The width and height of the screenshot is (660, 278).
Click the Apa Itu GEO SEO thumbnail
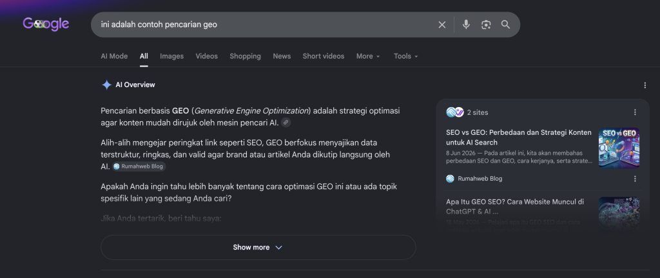click(x=619, y=213)
